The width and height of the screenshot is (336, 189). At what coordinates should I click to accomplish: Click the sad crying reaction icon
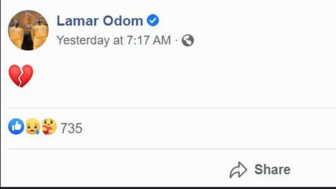coord(33,127)
